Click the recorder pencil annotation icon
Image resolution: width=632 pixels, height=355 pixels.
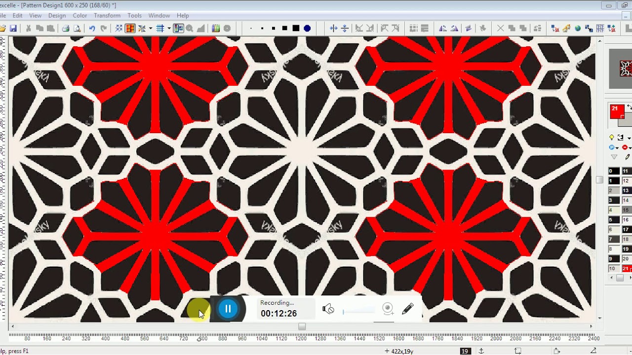(408, 309)
